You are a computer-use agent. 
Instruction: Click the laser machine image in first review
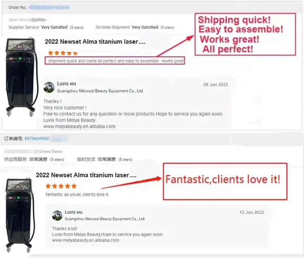(x=21, y=77)
